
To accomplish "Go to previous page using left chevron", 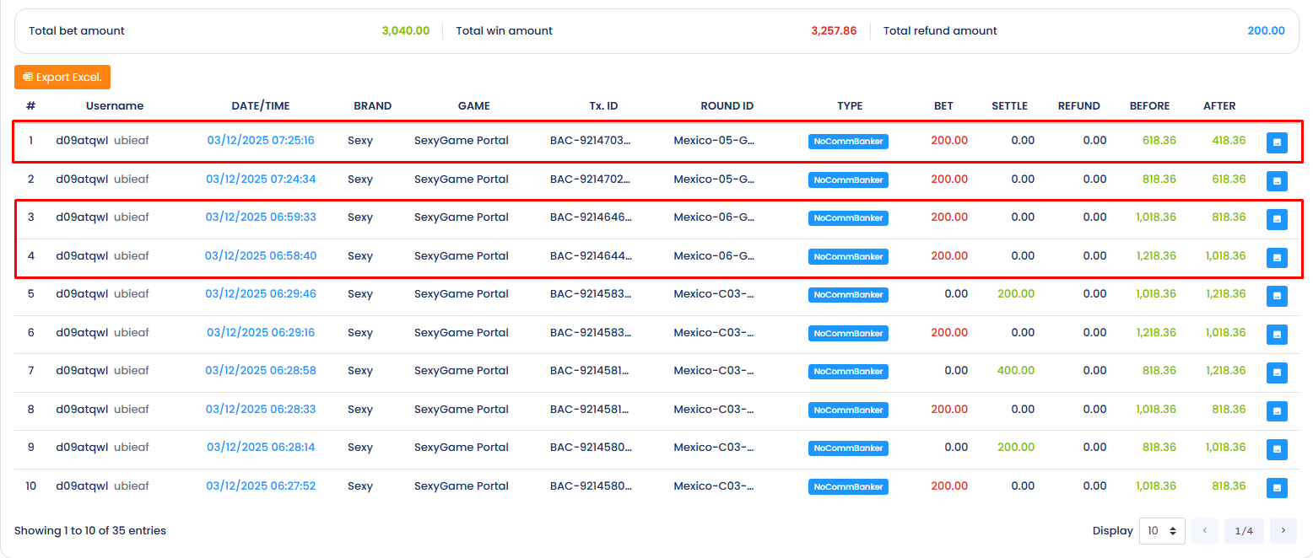I will click(1204, 531).
